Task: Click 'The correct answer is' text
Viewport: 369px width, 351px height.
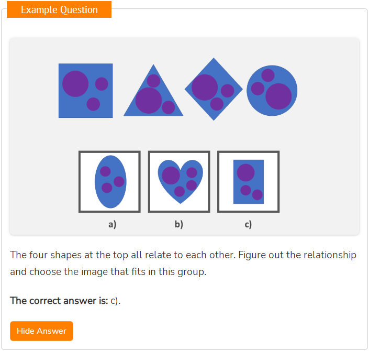Action: pyautogui.click(x=59, y=301)
